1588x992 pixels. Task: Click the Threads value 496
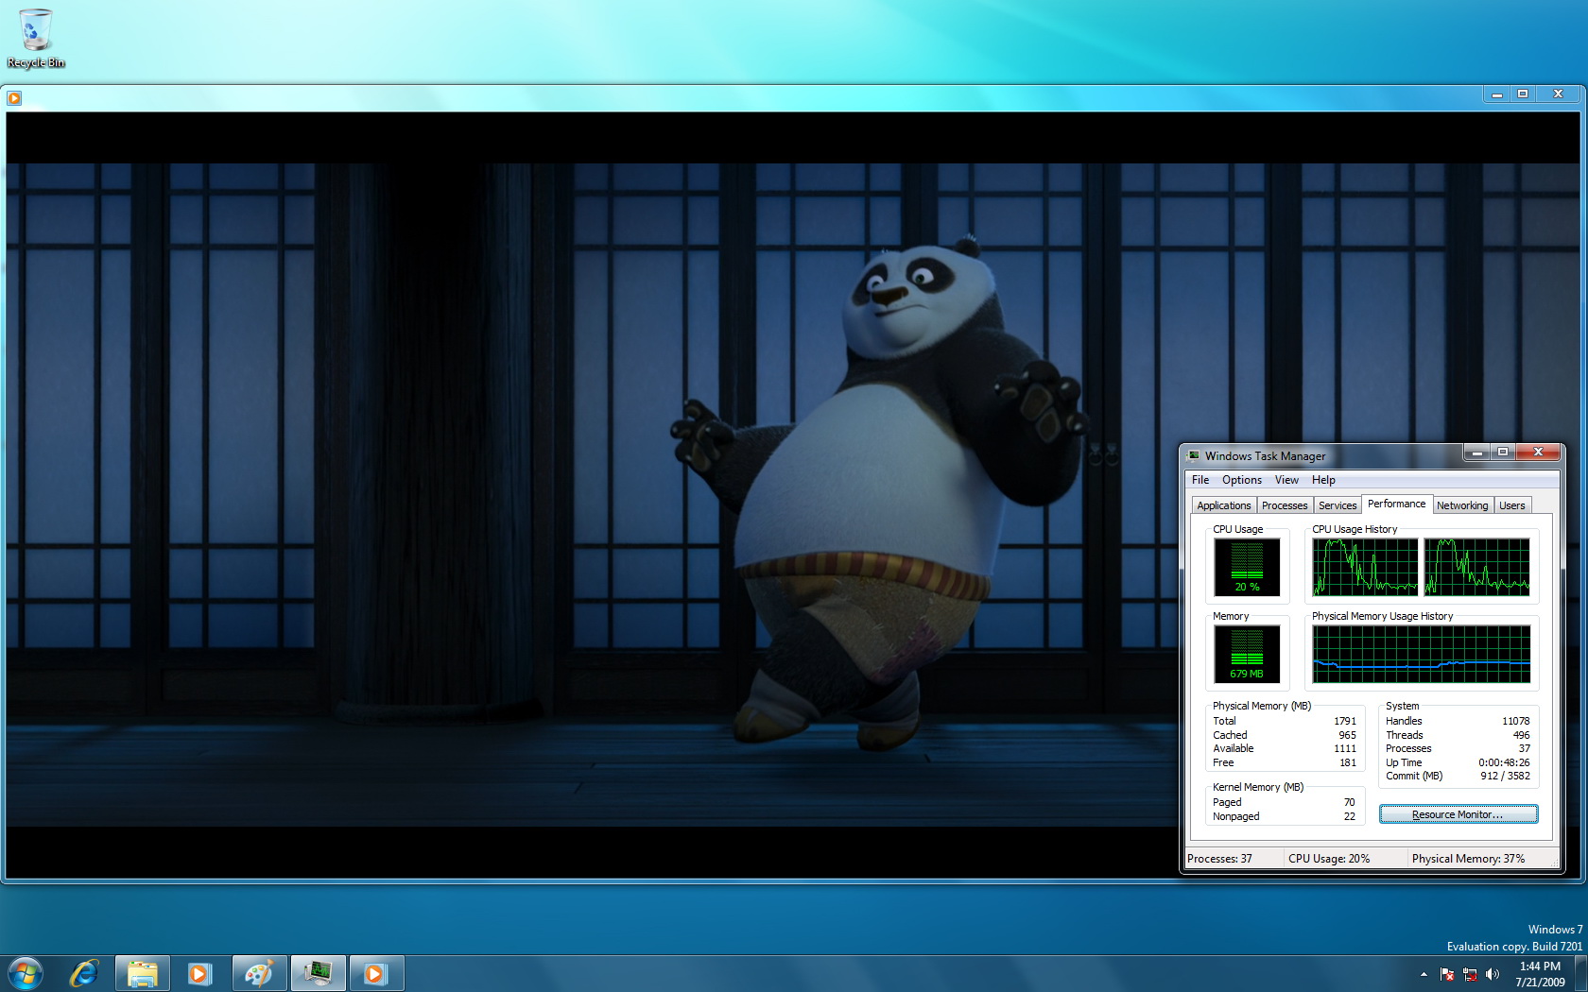point(1521,735)
